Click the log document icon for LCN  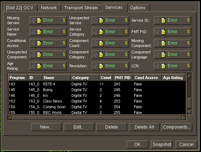pos(163,66)
